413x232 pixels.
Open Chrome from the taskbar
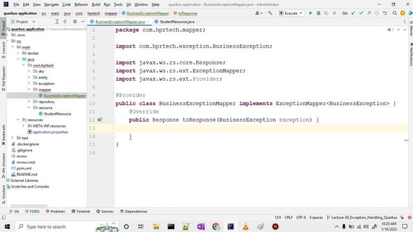click(x=216, y=226)
